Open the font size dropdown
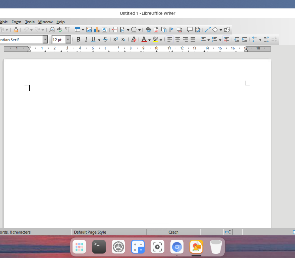Image resolution: width=295 pixels, height=258 pixels. pos(68,40)
